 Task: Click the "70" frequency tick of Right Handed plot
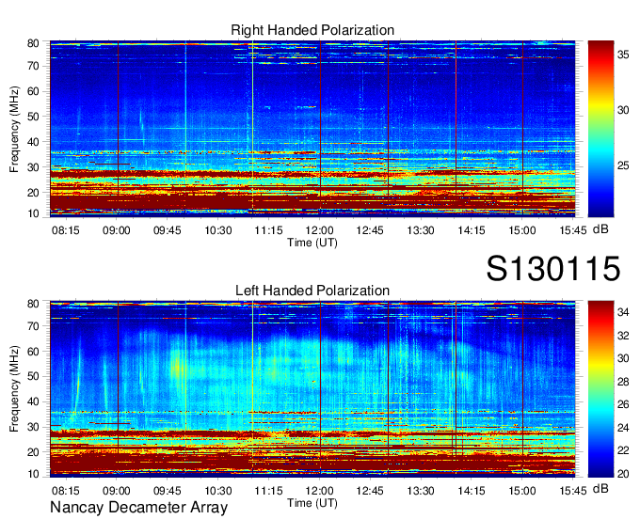pos(33,66)
